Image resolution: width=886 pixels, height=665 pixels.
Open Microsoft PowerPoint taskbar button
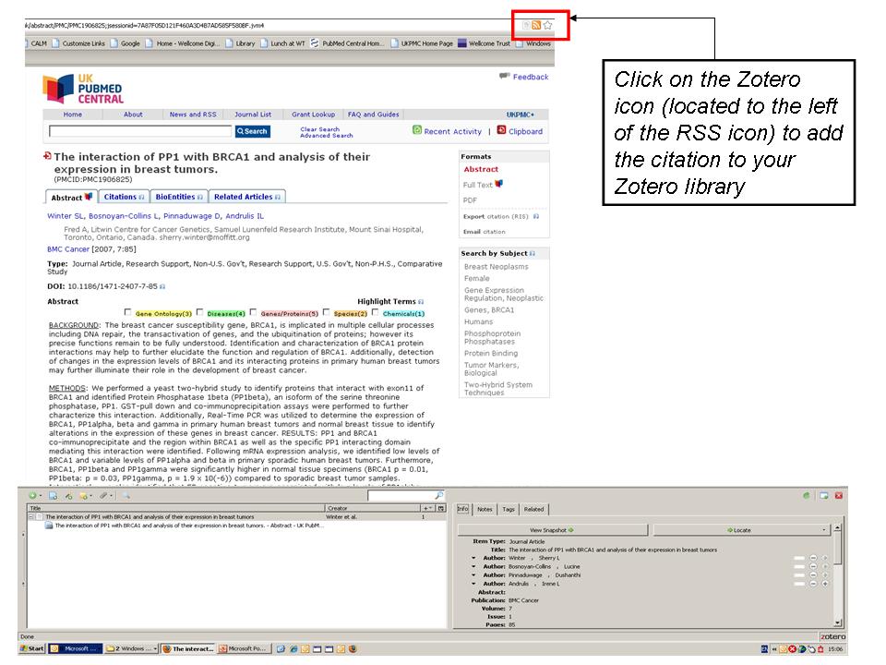point(244,649)
